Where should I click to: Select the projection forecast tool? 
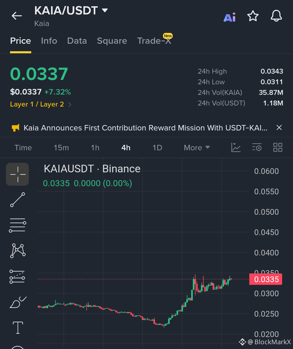17,276
